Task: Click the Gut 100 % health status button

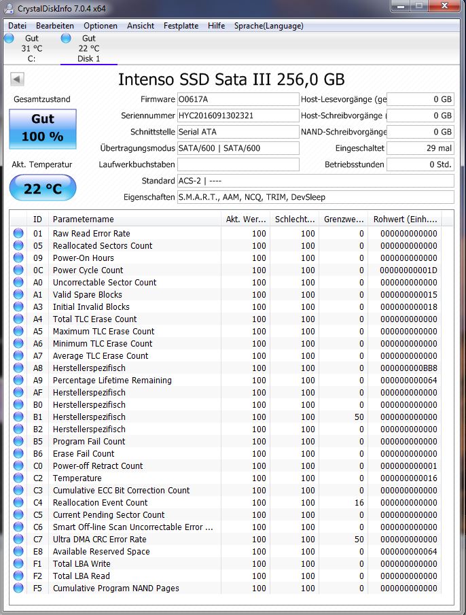Action: [43, 128]
